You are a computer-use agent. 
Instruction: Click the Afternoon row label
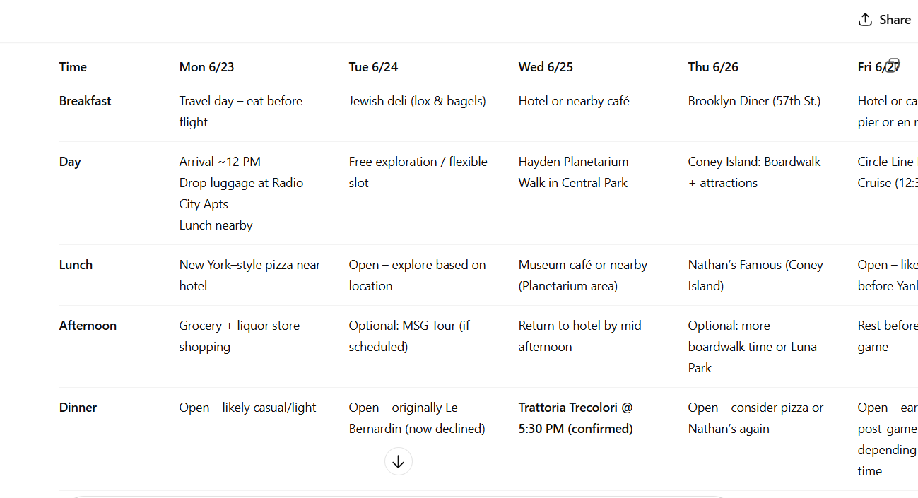tap(88, 326)
